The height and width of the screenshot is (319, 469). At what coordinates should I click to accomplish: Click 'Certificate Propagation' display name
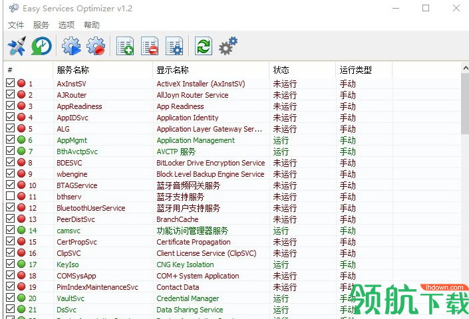tap(193, 242)
